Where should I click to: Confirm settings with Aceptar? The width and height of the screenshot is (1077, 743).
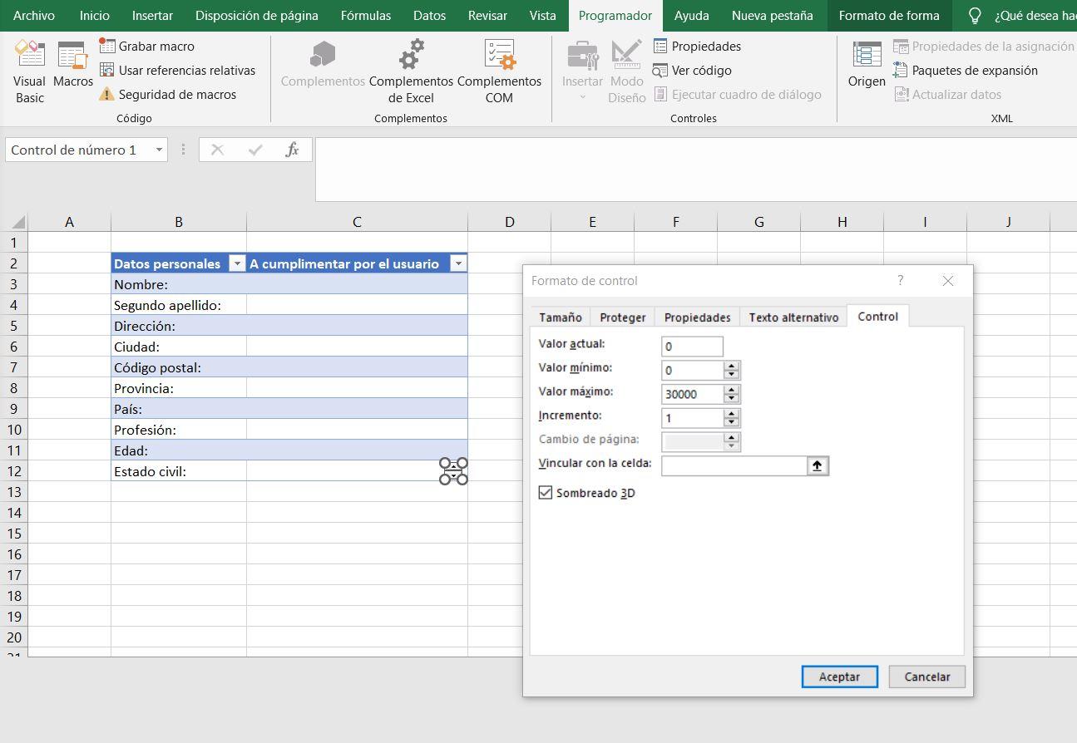tap(838, 676)
